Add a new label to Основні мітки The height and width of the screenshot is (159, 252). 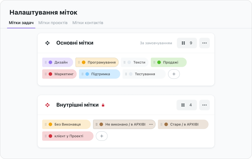click(174, 74)
